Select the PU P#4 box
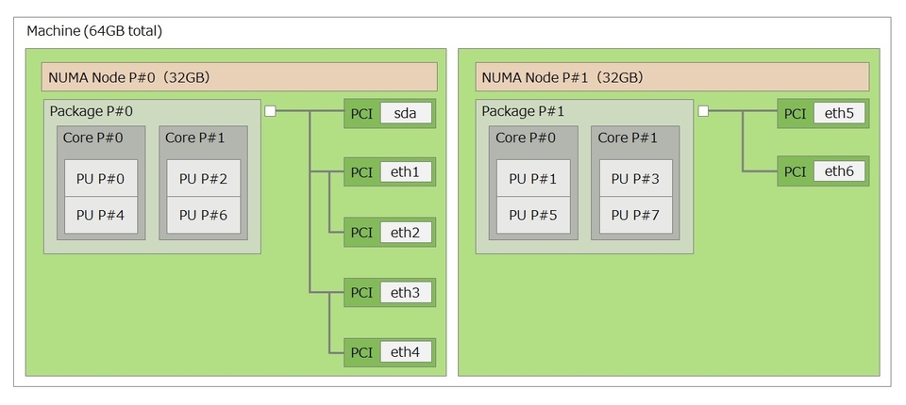 pyautogui.click(x=100, y=215)
